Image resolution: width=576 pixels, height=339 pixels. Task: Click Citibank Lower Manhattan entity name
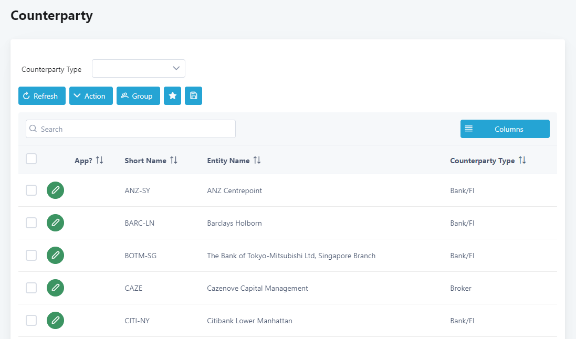(249, 321)
